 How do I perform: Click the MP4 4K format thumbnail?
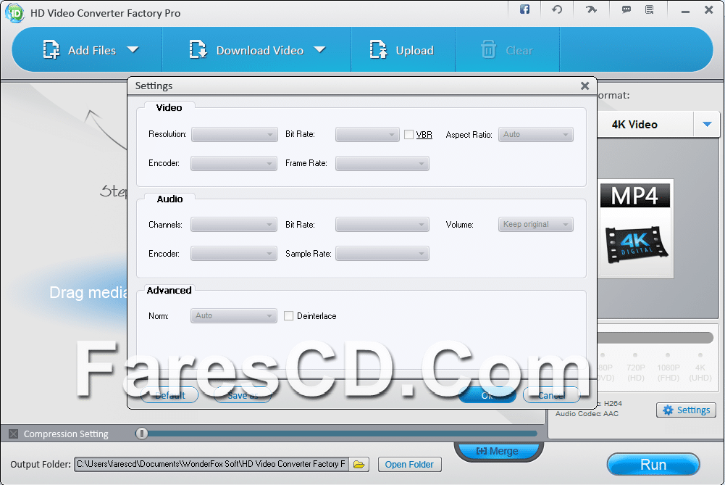(x=635, y=228)
